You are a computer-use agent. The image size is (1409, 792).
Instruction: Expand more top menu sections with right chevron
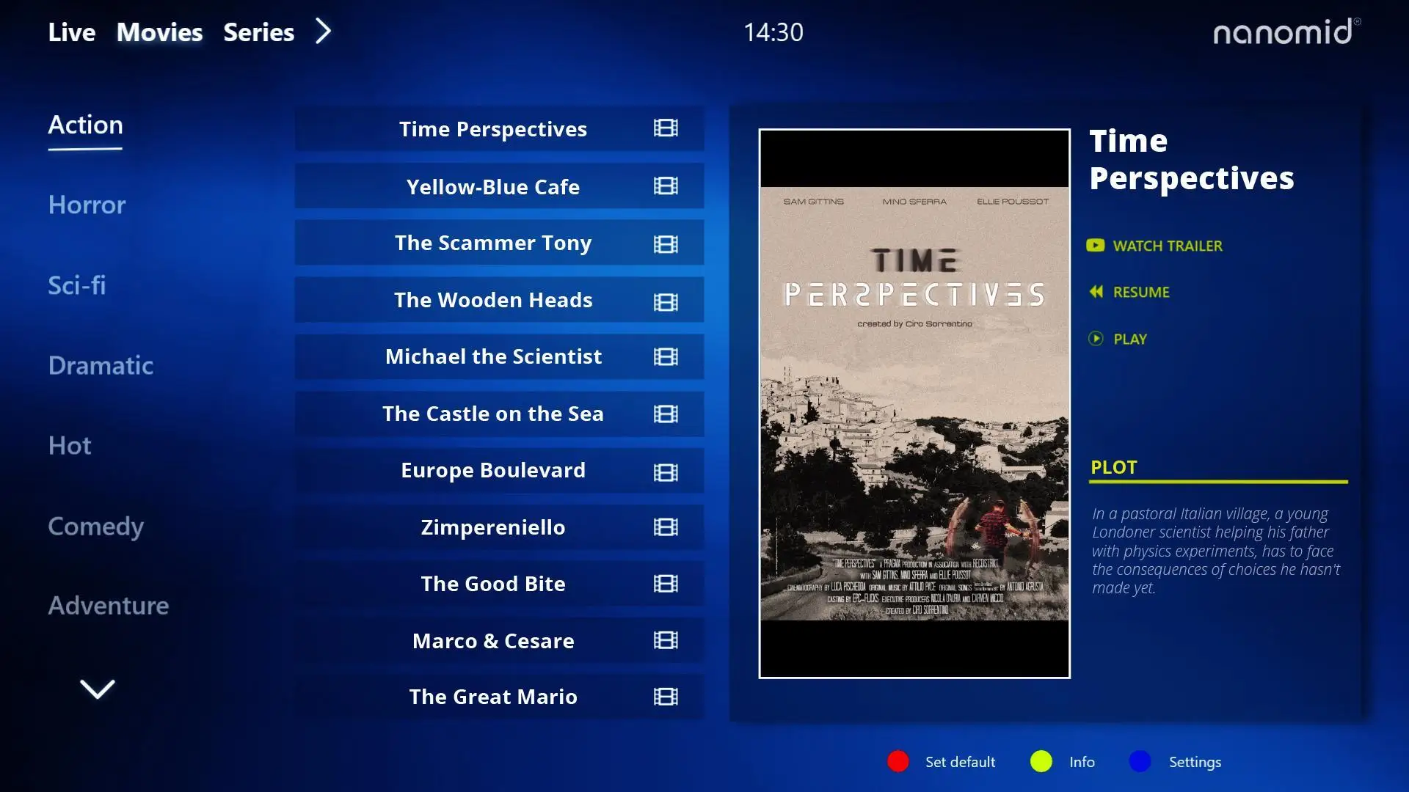point(324,32)
